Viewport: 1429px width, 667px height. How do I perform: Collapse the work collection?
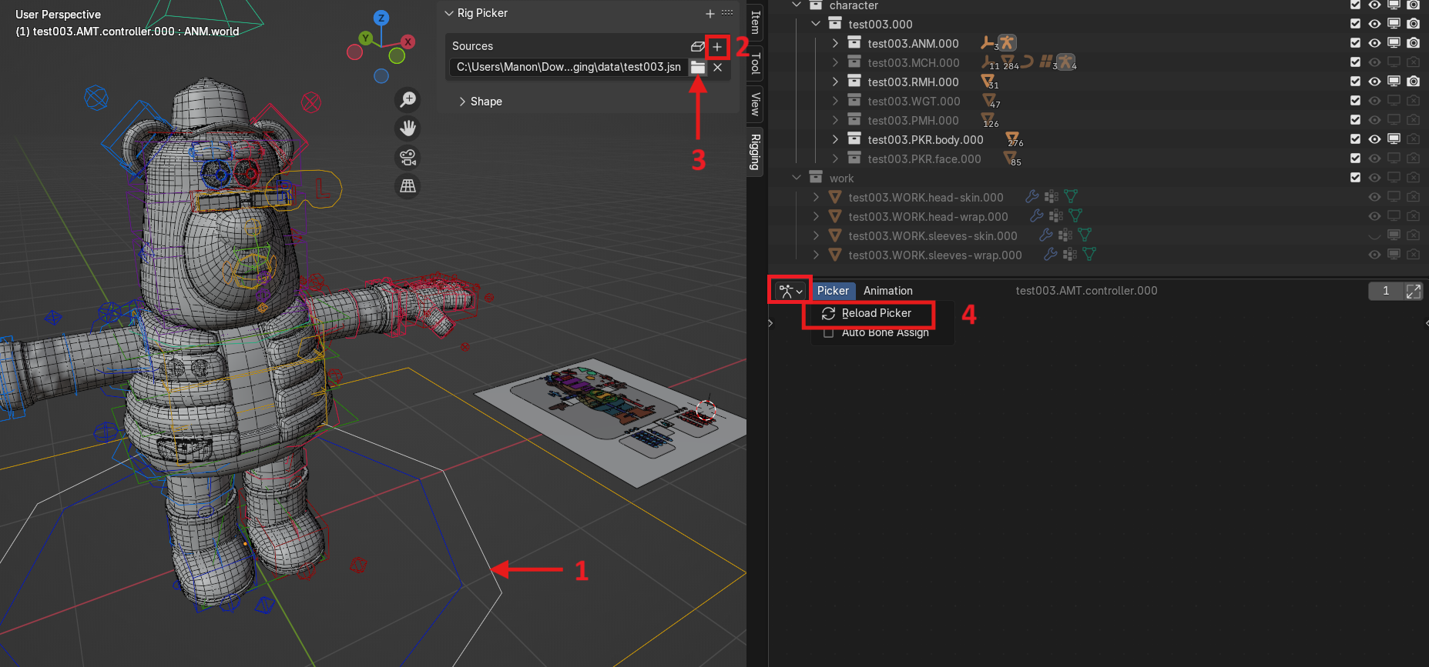797,178
